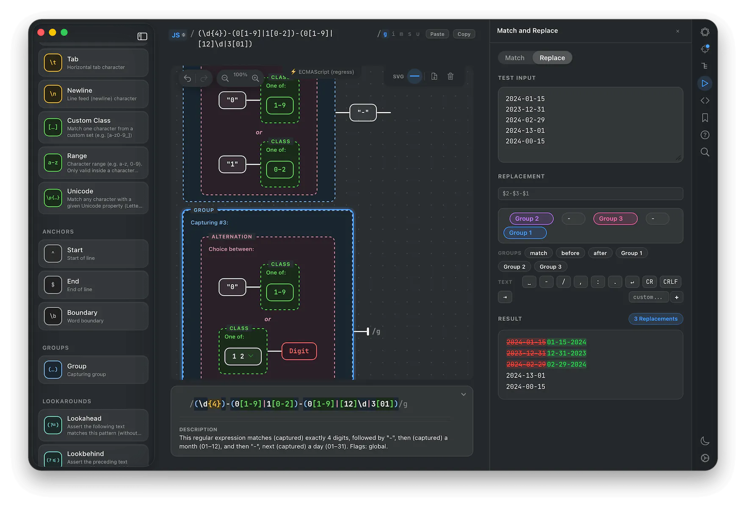Click the export file icon beside SVG
Image resolution: width=746 pixels, height=508 pixels.
(434, 76)
